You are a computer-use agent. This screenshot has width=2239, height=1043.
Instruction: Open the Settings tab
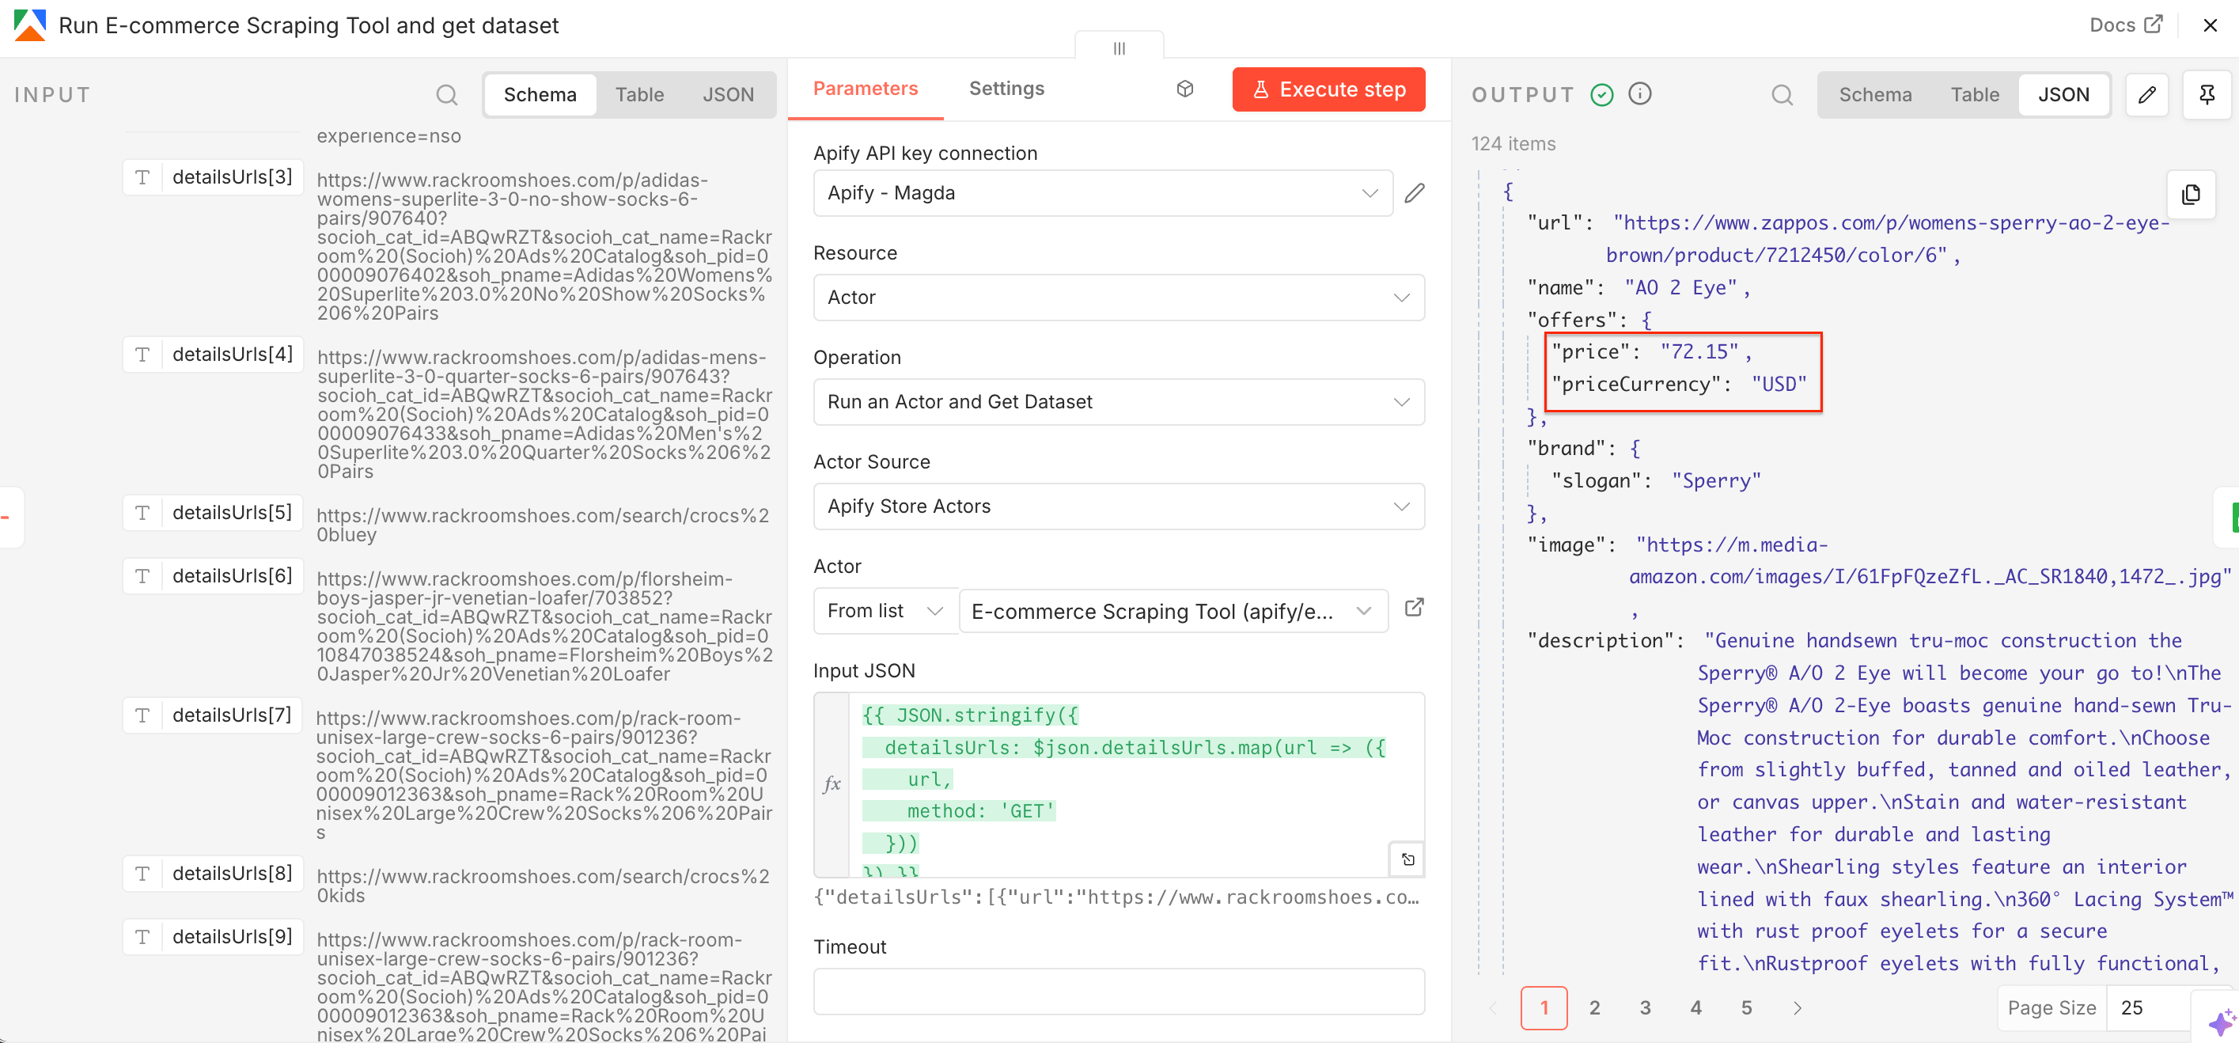(x=1006, y=89)
